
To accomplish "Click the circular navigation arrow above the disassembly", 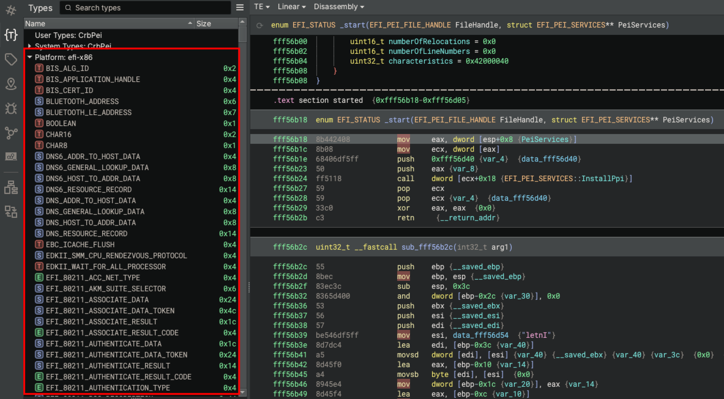I will point(259,25).
